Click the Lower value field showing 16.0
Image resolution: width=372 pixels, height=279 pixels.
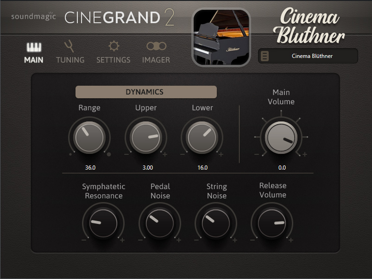pyautogui.click(x=202, y=168)
